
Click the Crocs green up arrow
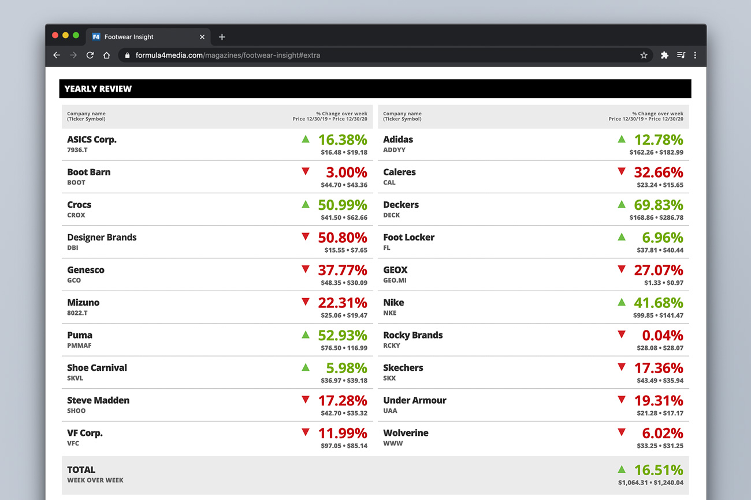click(x=306, y=204)
